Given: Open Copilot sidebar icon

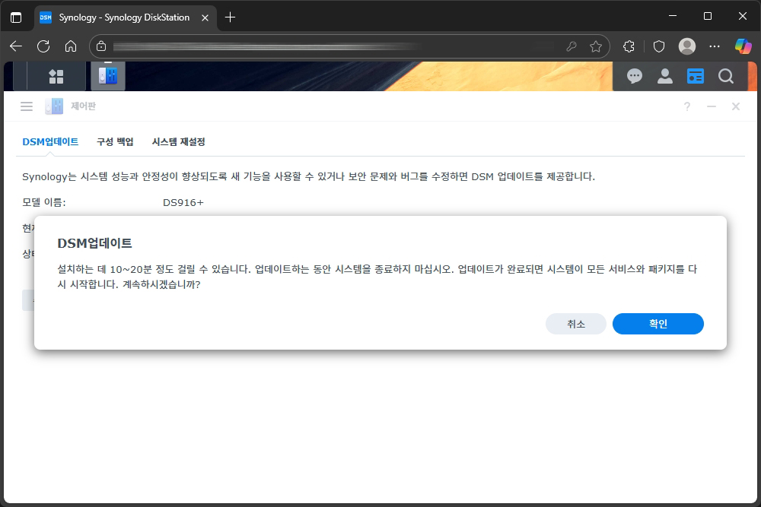Looking at the screenshot, I should point(743,46).
